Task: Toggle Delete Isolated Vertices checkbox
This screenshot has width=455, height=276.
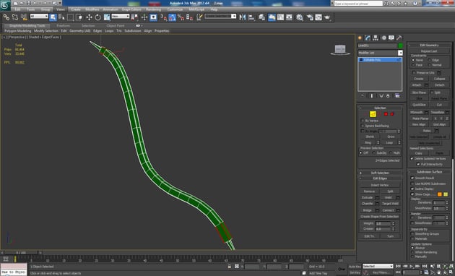Action: [412, 158]
